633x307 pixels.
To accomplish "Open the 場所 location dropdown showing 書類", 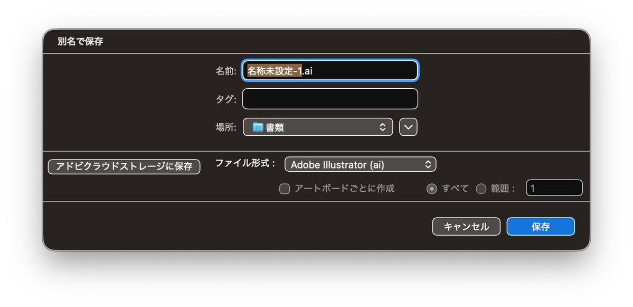I will [318, 127].
